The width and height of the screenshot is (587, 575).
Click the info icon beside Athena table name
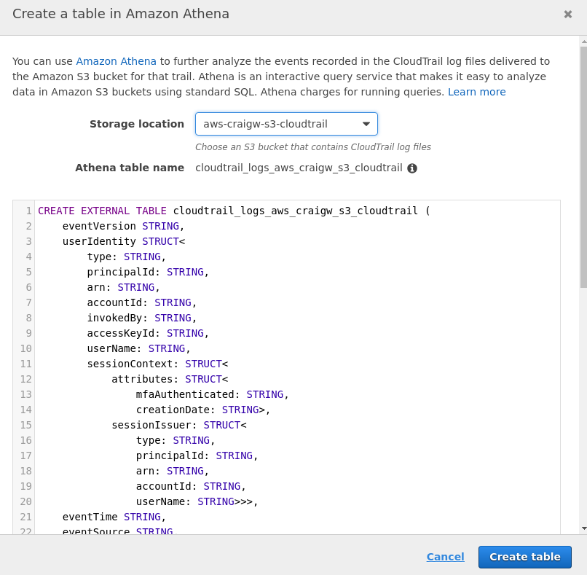(x=412, y=168)
